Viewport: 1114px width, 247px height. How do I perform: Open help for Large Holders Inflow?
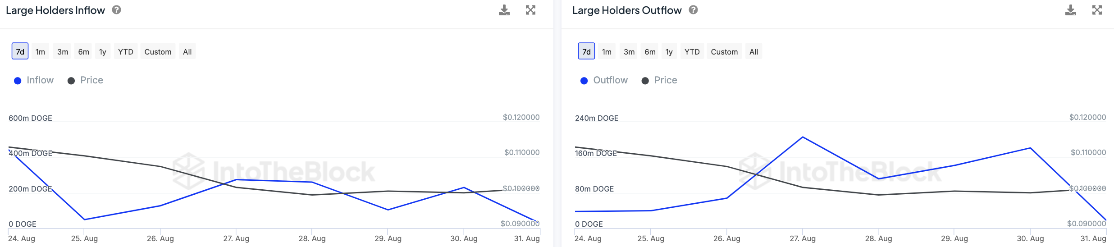(x=116, y=10)
